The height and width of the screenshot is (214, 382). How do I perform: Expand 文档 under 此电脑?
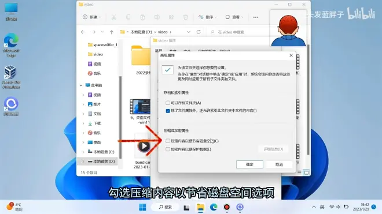pos(83,114)
